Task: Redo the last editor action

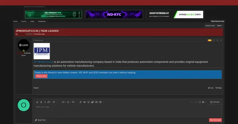Action: pyautogui.click(x=196, y=102)
